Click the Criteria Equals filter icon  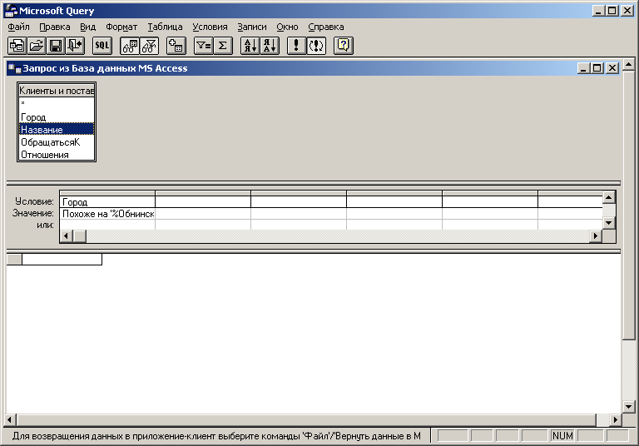[x=203, y=46]
